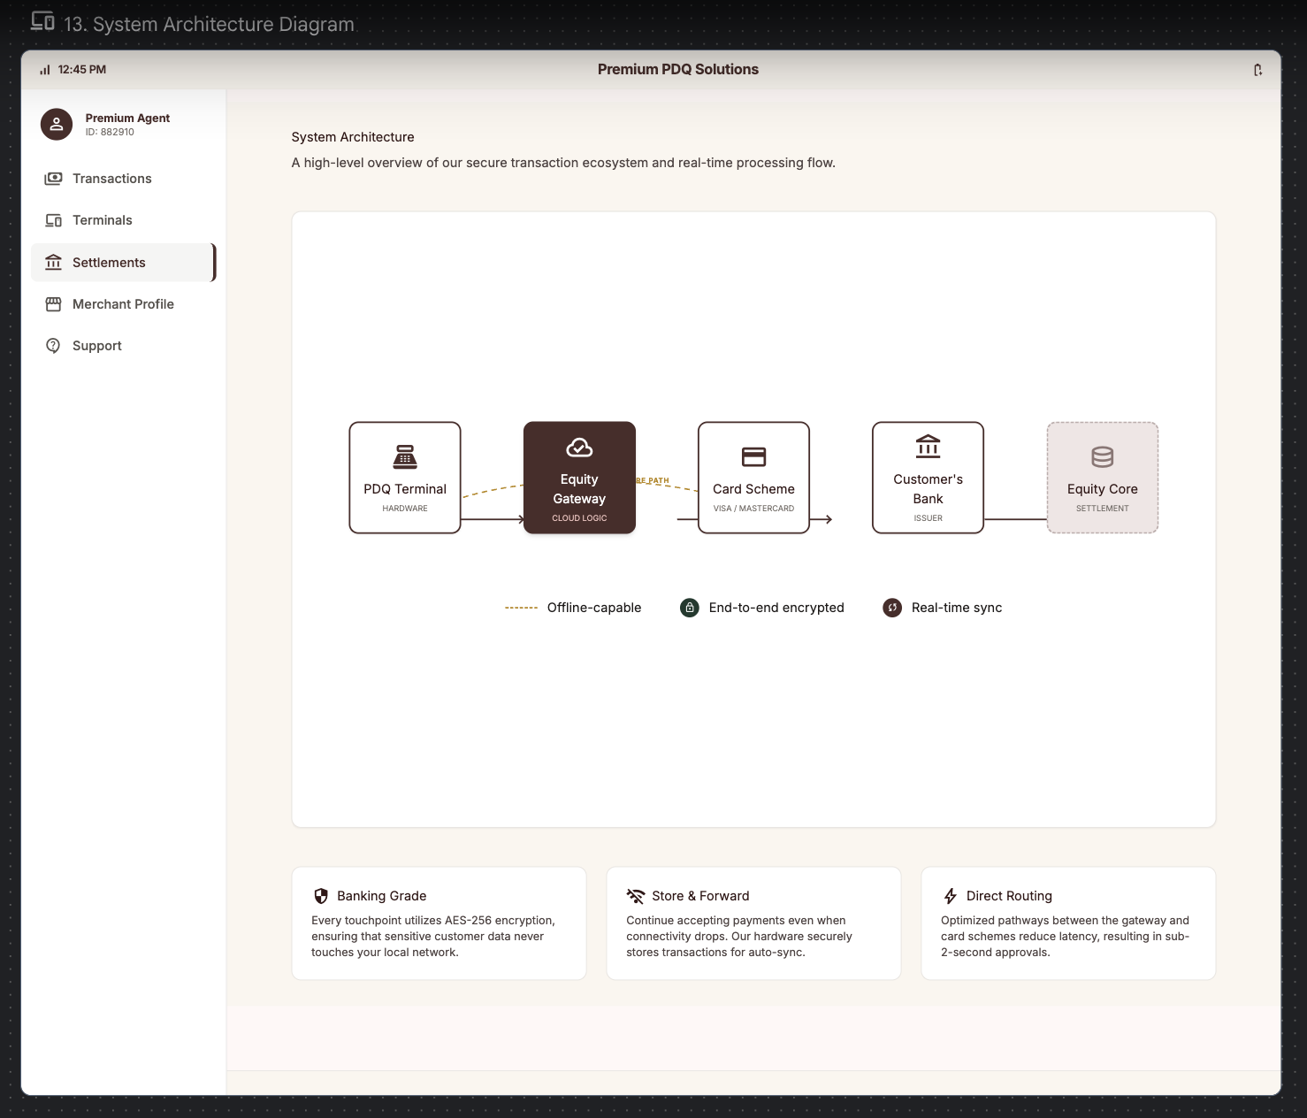Viewport: 1307px width, 1118px height.
Task: Select the Equity Gateway cloud logic node
Action: [x=579, y=478]
